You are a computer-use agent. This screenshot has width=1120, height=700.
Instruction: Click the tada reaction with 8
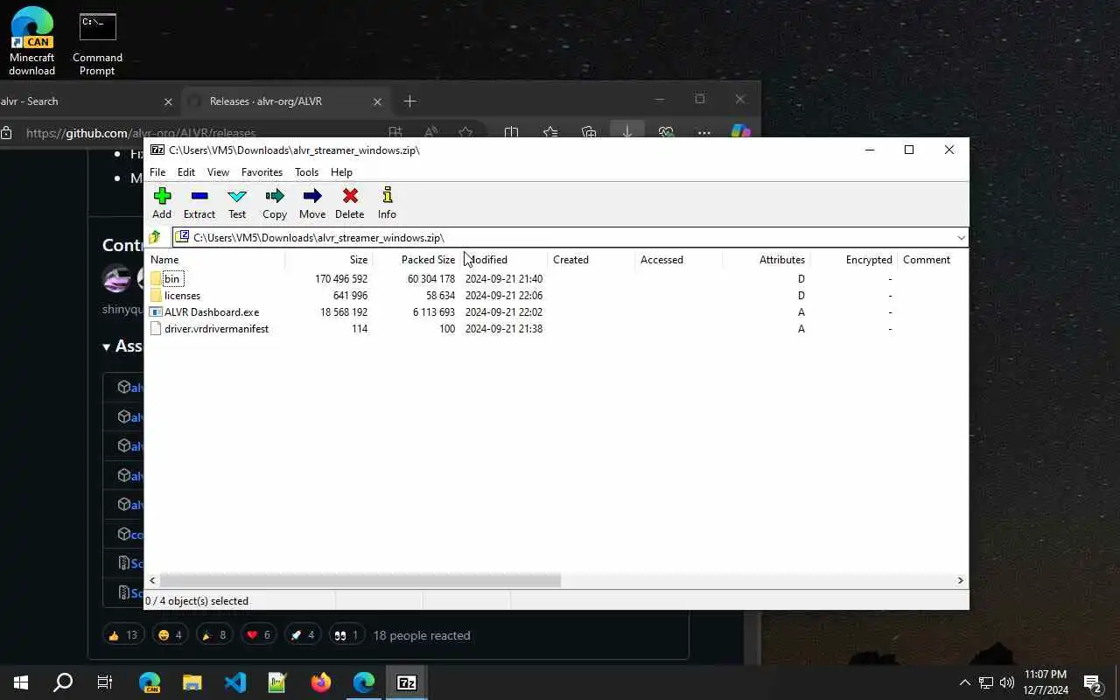(x=213, y=635)
